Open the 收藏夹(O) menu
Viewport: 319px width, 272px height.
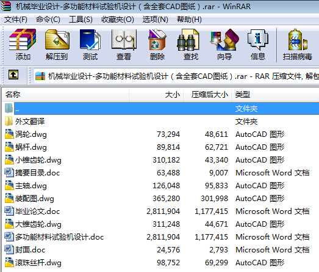pyautogui.click(x=118, y=20)
